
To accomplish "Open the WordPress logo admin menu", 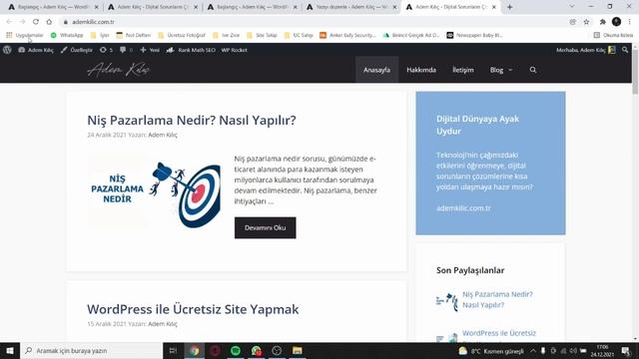I will [7, 50].
